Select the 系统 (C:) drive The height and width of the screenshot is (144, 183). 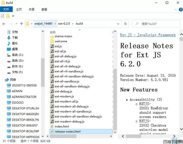tap(17, 55)
